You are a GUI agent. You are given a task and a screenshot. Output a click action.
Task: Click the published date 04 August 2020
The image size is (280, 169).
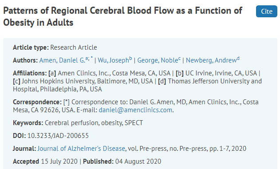click(x=138, y=161)
